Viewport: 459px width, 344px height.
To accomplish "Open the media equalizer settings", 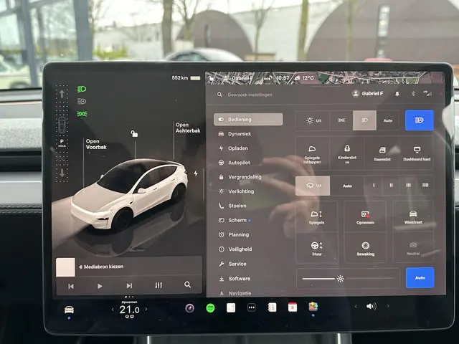I will coord(158,285).
